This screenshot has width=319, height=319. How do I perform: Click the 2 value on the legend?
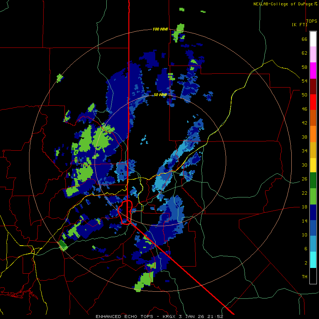[306, 263]
